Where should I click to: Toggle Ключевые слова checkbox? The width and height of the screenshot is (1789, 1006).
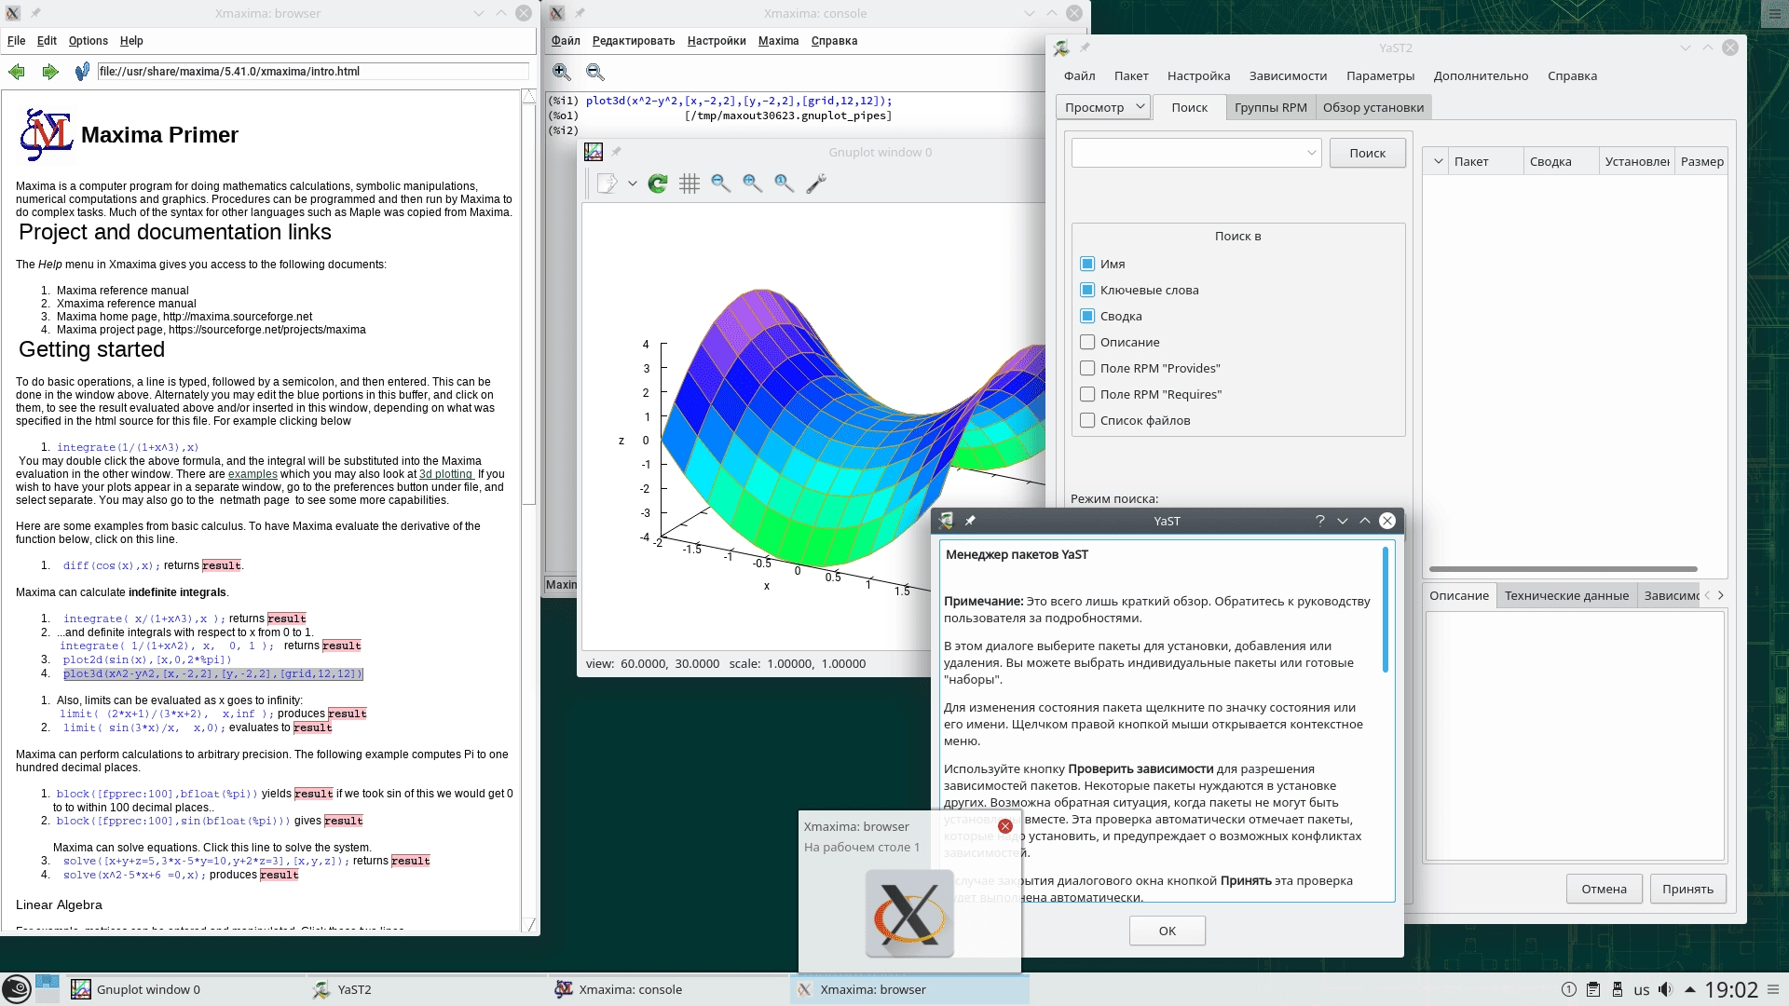coord(1087,290)
